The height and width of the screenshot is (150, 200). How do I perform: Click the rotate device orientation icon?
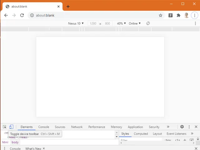click(148, 23)
